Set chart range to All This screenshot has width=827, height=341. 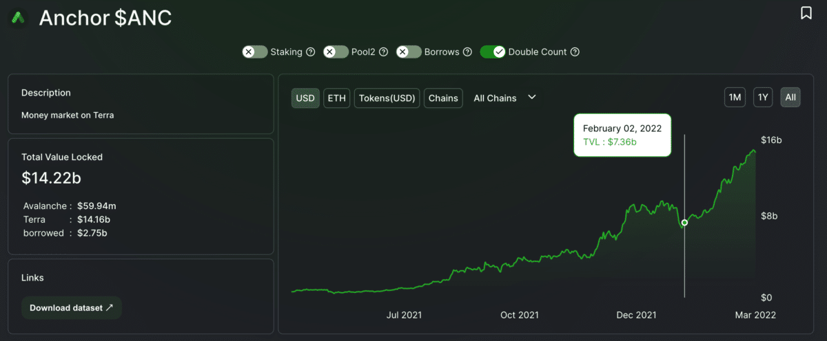[790, 98]
